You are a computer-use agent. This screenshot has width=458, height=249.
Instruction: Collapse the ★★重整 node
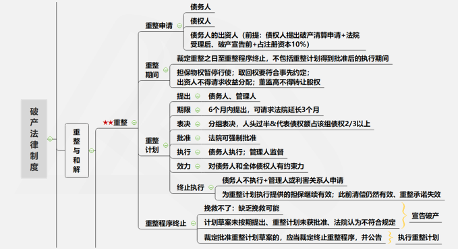pyautogui.click(x=134, y=123)
